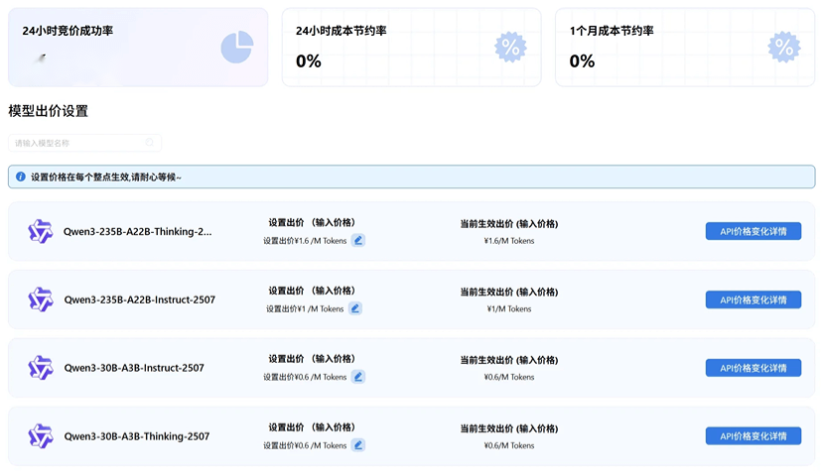Select model name Qwen3-30B-A3B-Instruct-2507

pyautogui.click(x=134, y=368)
